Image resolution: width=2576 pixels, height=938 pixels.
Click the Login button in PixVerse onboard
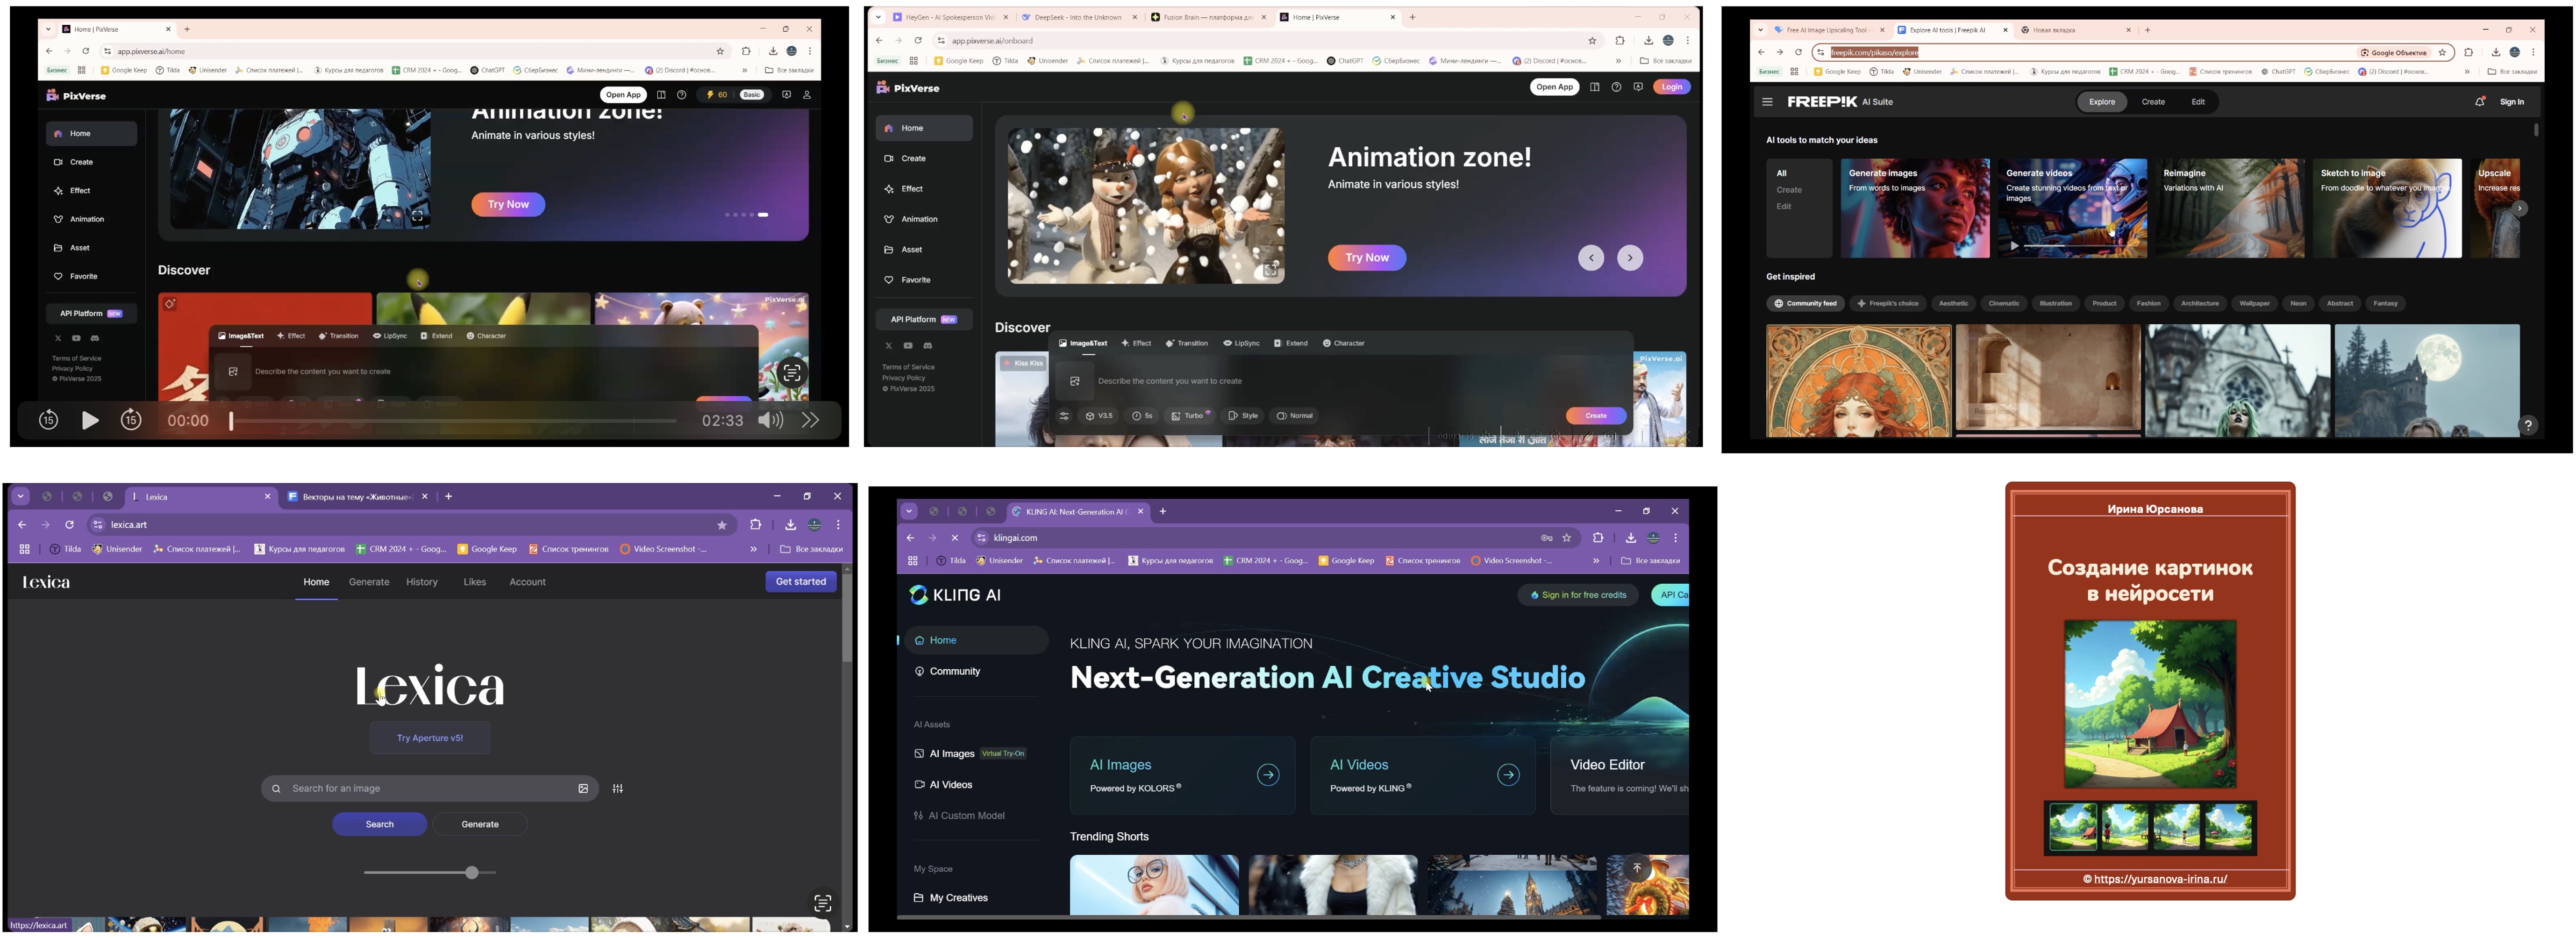click(1672, 87)
